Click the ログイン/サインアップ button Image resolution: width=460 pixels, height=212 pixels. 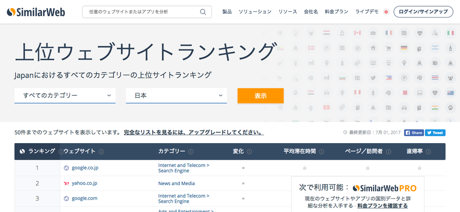[423, 12]
